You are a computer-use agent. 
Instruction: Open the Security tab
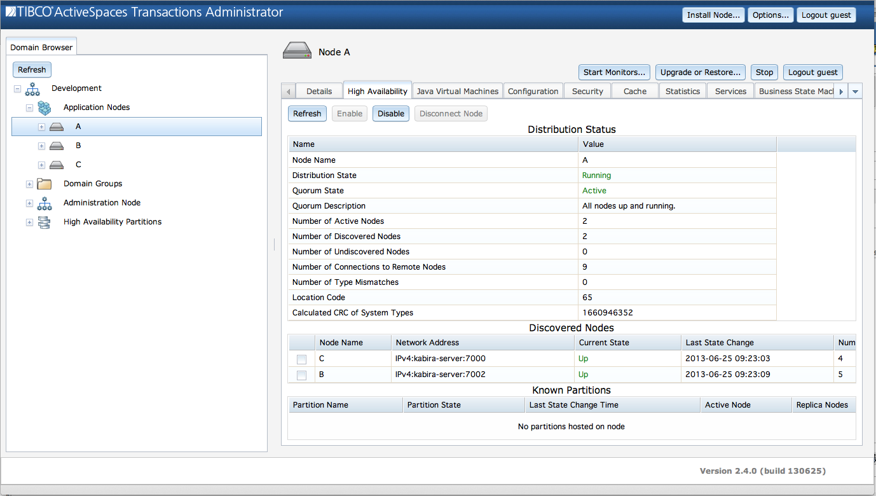tap(587, 92)
